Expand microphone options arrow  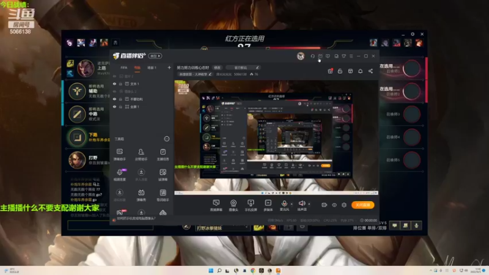click(292, 204)
